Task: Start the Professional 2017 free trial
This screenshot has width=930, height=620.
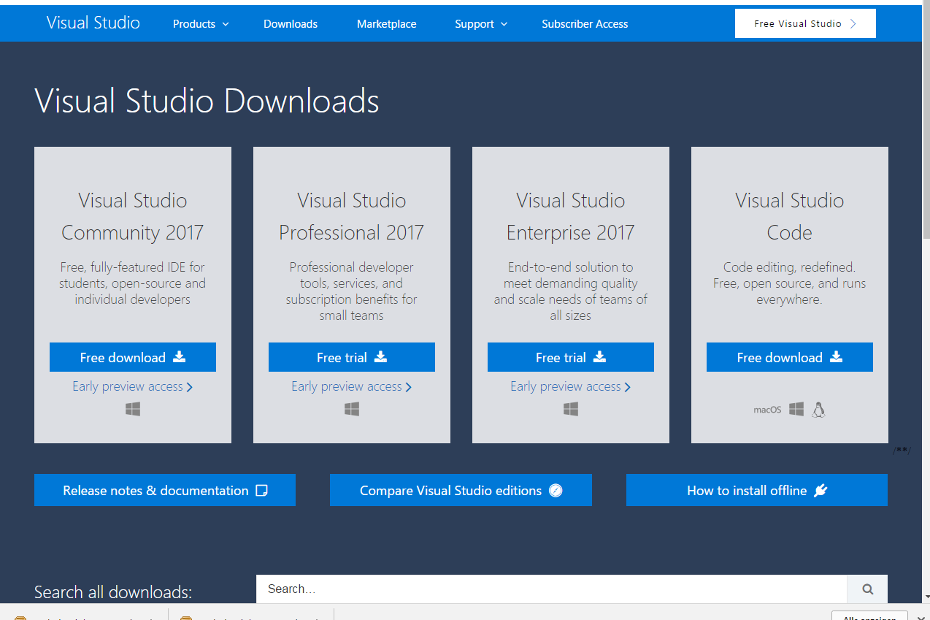Action: click(352, 357)
